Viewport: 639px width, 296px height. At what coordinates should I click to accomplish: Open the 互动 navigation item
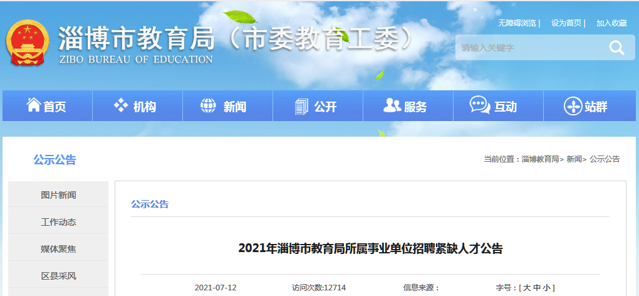coord(498,105)
